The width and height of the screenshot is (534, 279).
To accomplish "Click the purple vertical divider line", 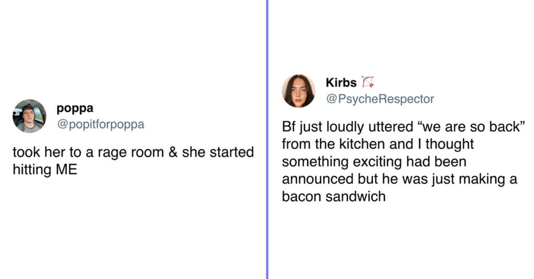I will (268, 139).
